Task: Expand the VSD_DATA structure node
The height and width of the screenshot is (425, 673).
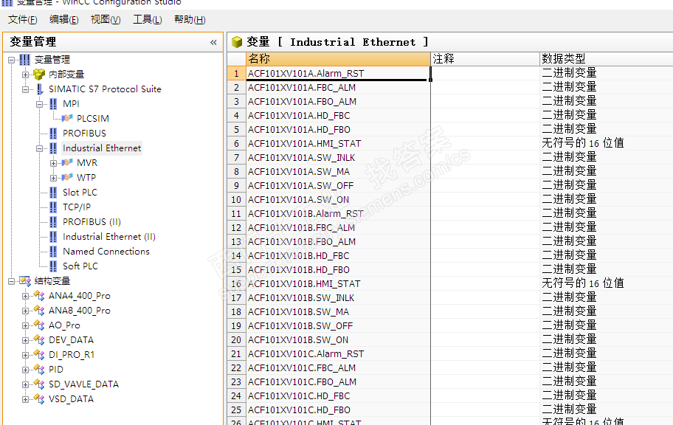Action: pos(25,400)
